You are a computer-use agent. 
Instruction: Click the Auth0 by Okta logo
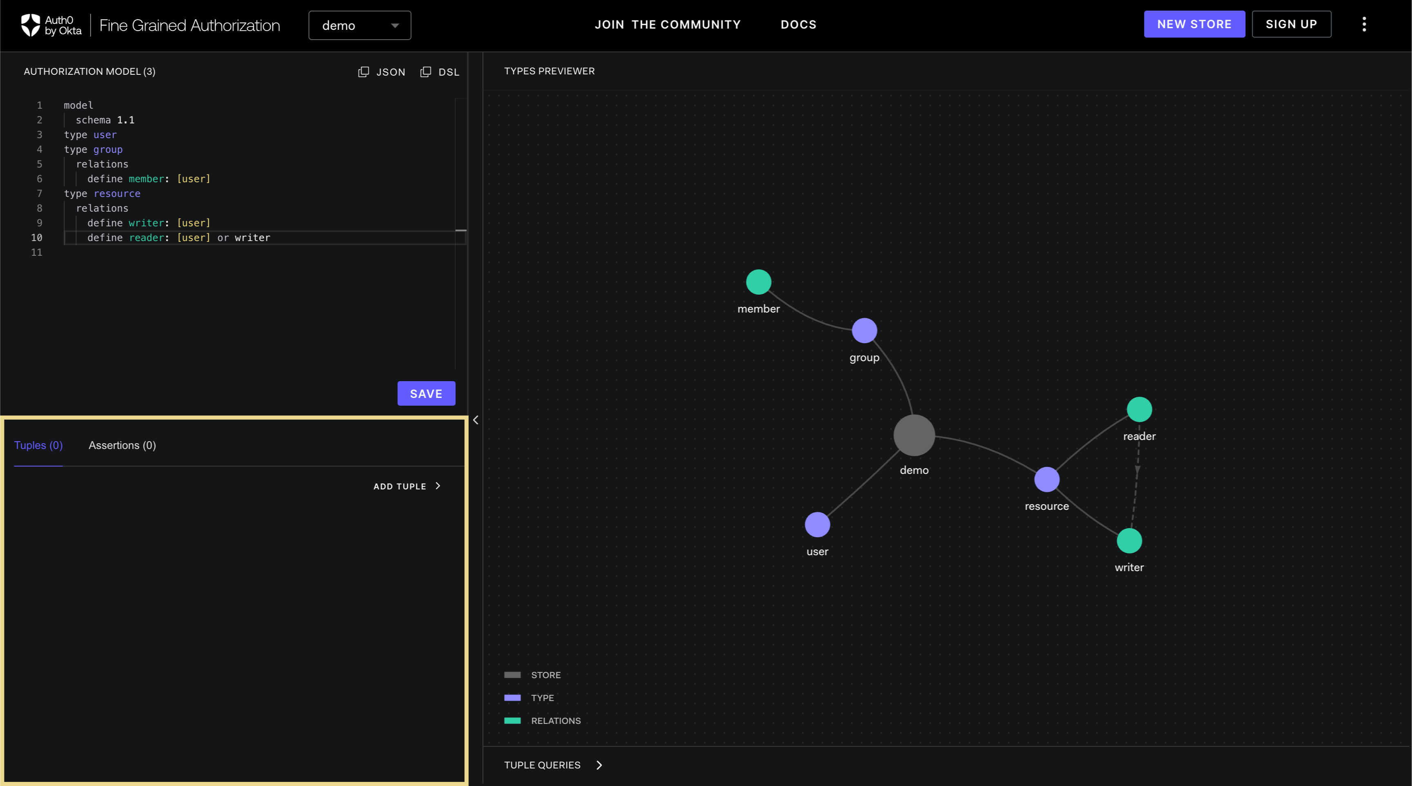[x=51, y=25]
